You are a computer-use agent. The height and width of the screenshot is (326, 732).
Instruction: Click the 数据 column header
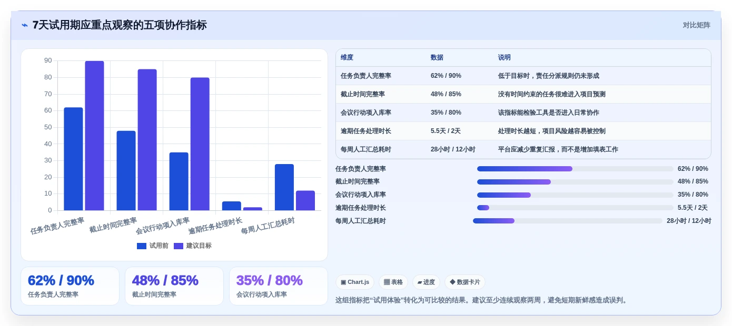pyautogui.click(x=437, y=57)
